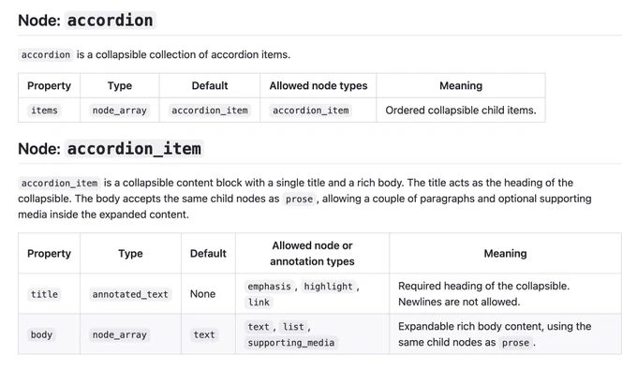
Task: Click the "Node: accordion_item" heading
Action: click(x=110, y=148)
